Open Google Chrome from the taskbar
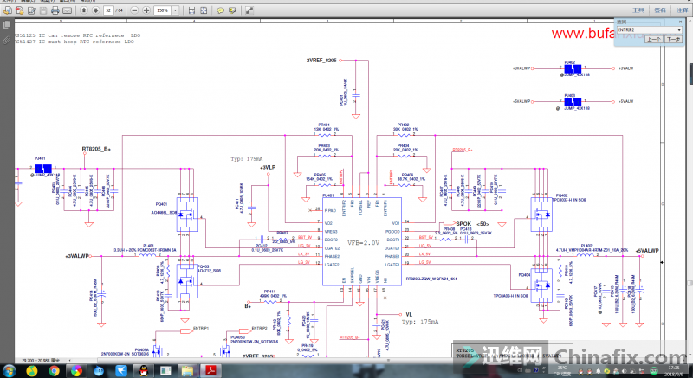The image size is (693, 378). coord(54,371)
